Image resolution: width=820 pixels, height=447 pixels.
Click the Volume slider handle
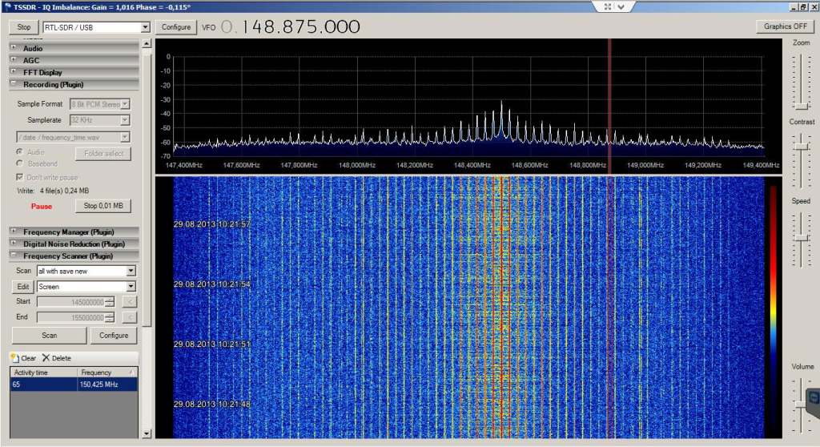tap(801, 405)
